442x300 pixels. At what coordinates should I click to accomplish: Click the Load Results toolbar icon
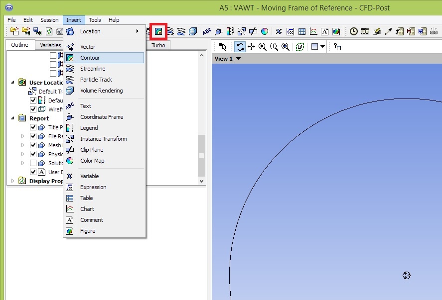(14, 31)
